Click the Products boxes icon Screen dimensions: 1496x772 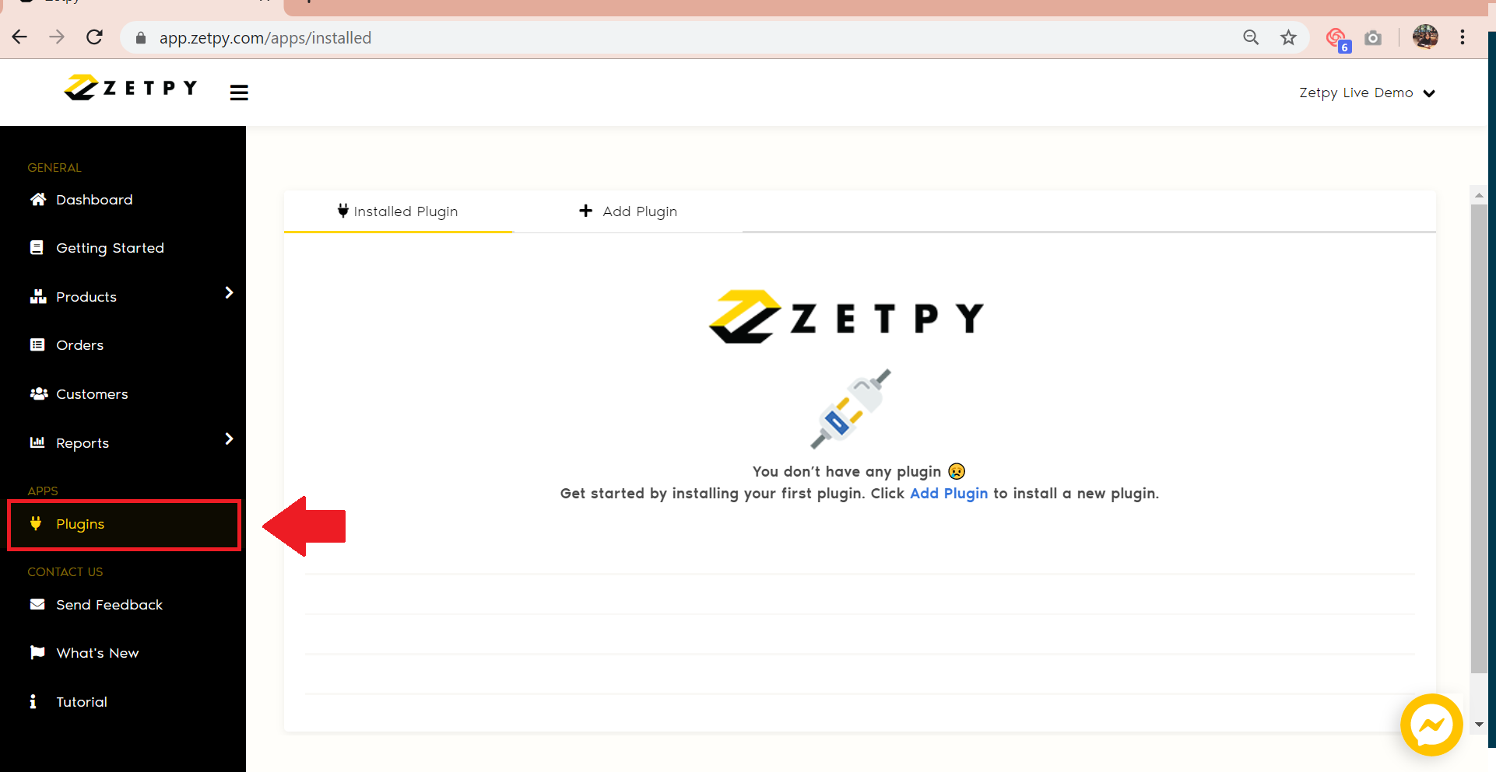(38, 296)
